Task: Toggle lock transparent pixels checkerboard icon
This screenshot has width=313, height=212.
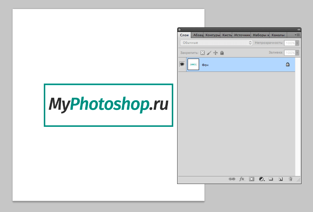Action: 202,53
